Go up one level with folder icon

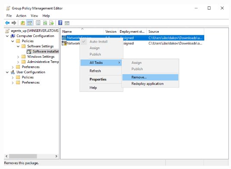click(23, 23)
